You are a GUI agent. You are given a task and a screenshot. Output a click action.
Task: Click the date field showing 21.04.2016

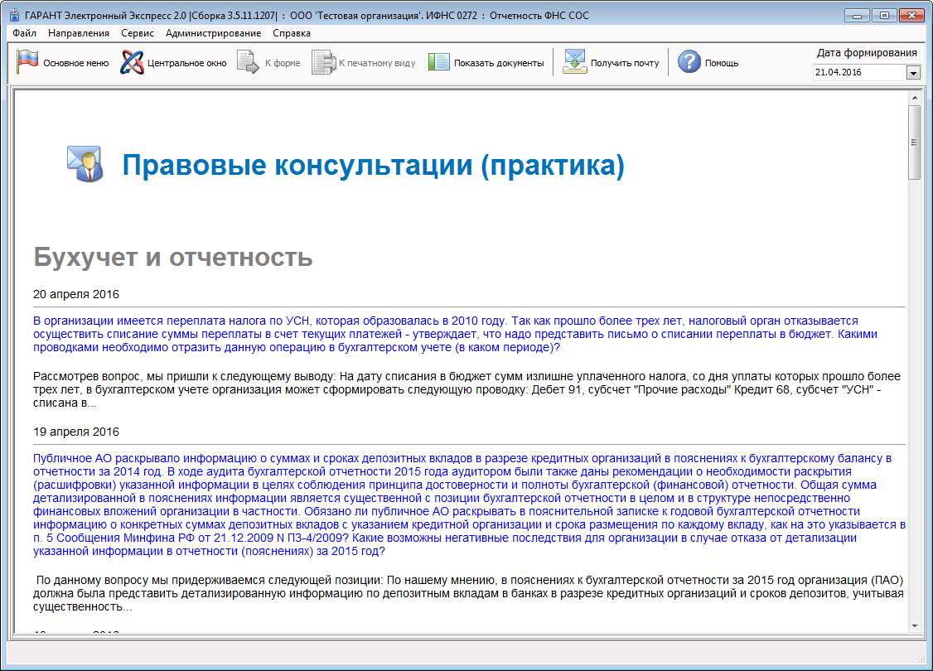(860, 73)
